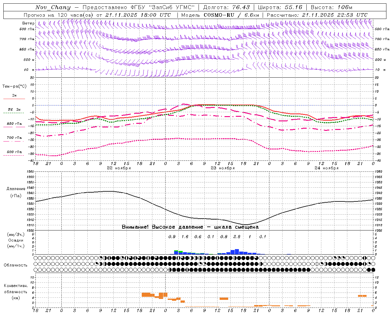Click the dotted line sample under temperature legend 500 гПа
Screen dimensions: 391x313
click(x=14, y=155)
